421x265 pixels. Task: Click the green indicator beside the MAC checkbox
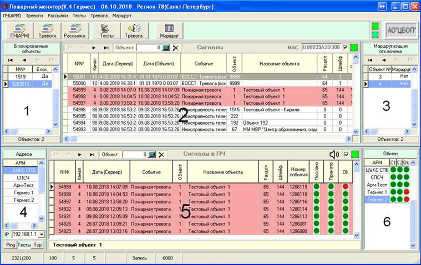click(x=354, y=48)
